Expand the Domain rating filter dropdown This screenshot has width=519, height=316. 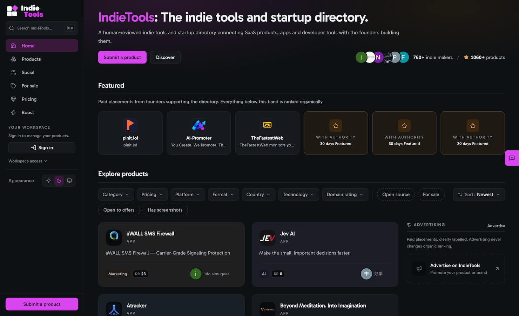tap(345, 195)
